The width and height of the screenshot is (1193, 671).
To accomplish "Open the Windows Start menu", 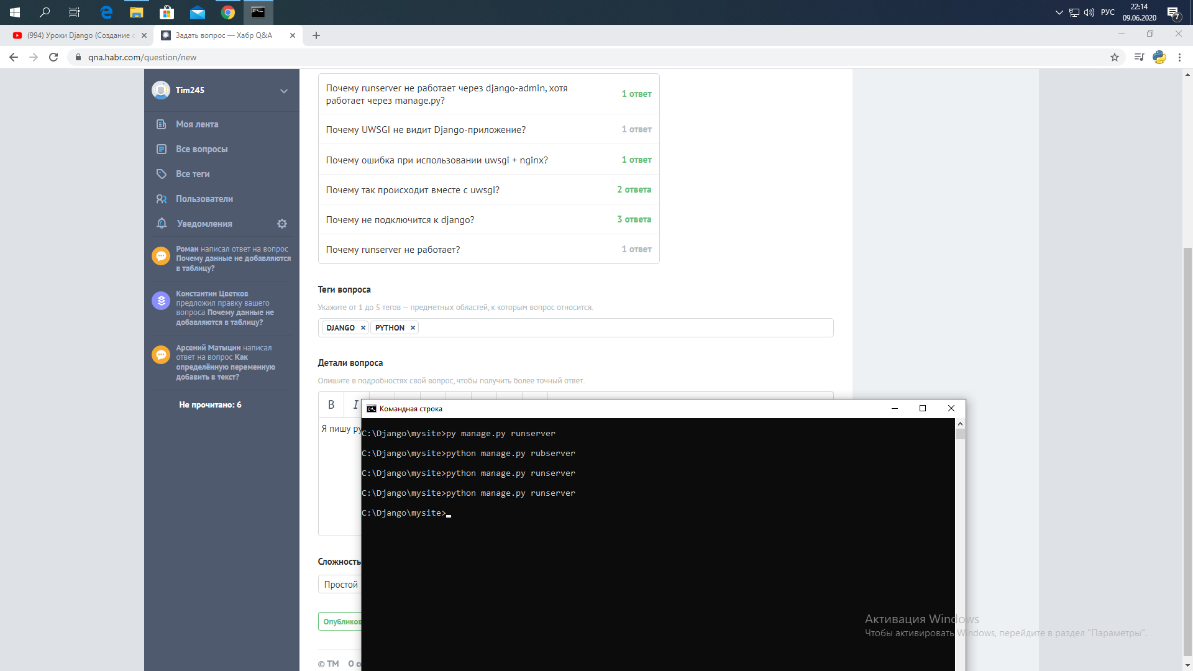I will coord(15,12).
